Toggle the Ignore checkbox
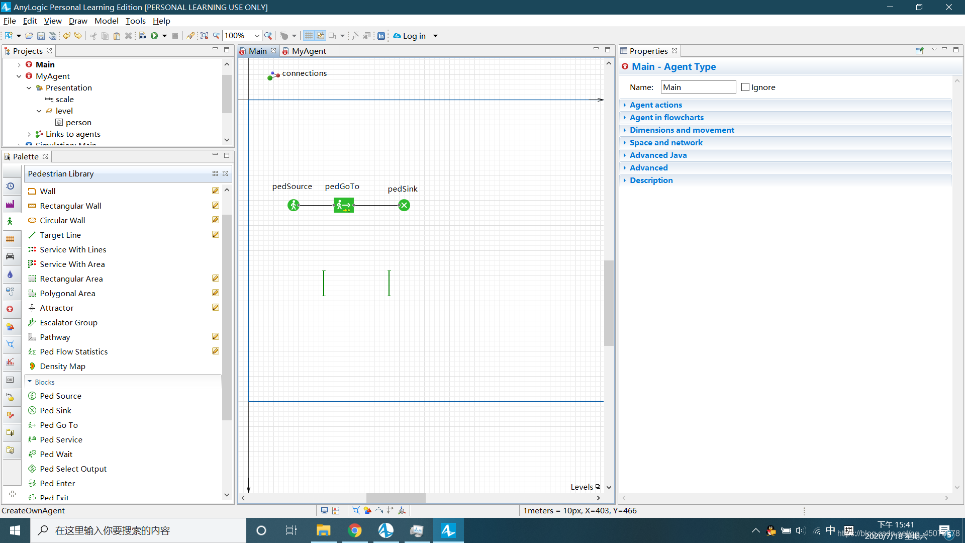Screen dimensions: 965x543 tap(745, 87)
